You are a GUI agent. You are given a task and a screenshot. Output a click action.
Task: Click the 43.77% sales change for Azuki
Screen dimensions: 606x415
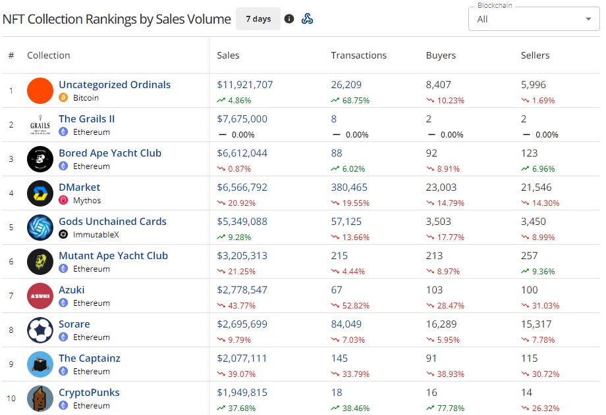pyautogui.click(x=242, y=306)
